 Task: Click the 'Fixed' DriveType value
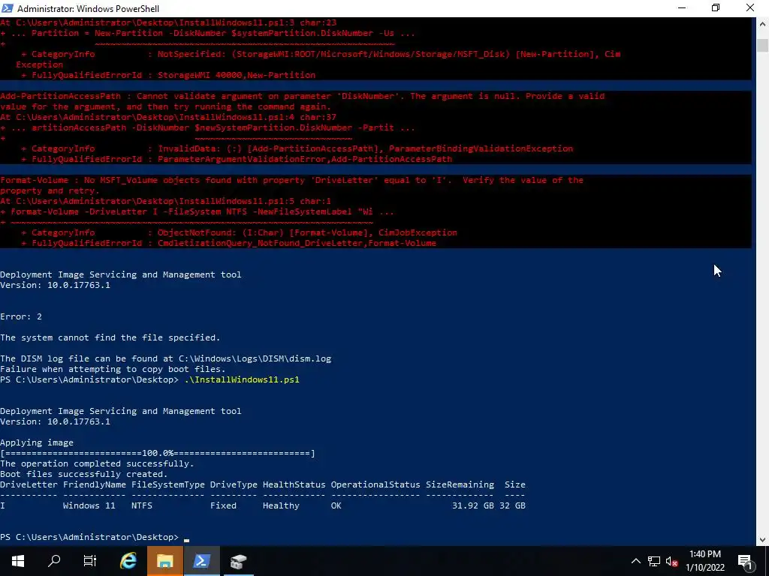(x=223, y=505)
